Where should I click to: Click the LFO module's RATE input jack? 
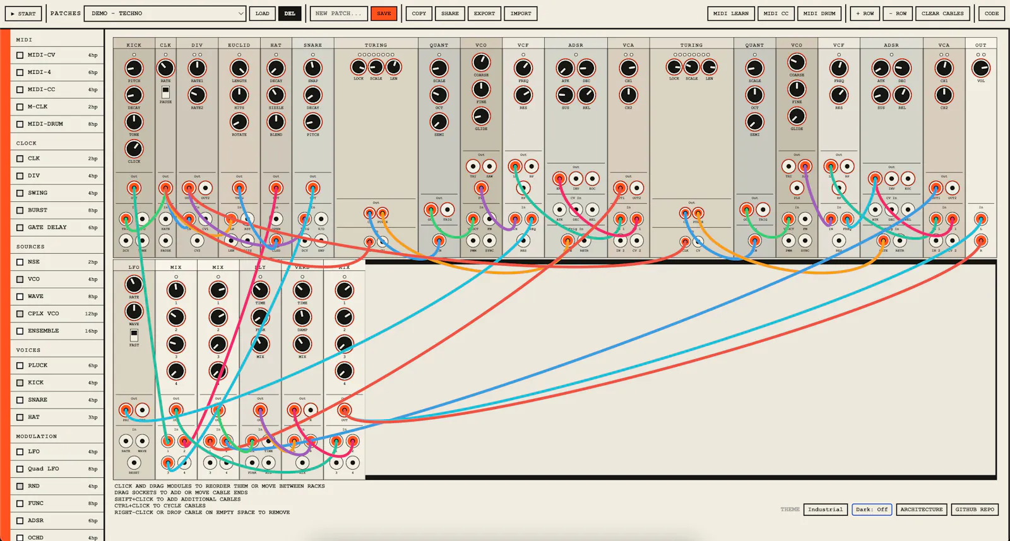tap(126, 441)
